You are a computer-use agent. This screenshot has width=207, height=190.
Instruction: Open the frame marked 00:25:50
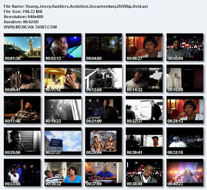coord(22,141)
